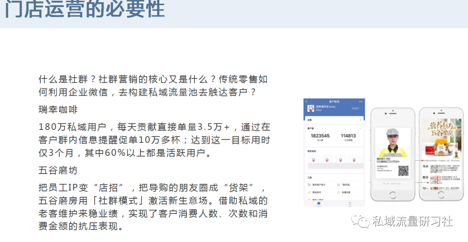Click the employee photo on middle phone

(393, 143)
